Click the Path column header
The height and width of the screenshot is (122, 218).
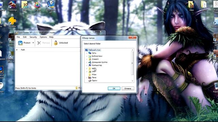pos(23,50)
